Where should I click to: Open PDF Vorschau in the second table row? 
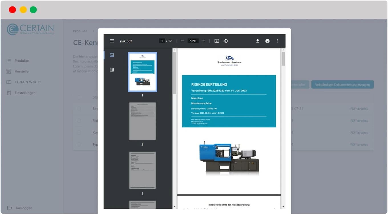359,121
